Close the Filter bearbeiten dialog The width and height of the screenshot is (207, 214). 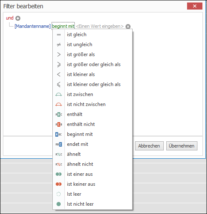(x=195, y=6)
